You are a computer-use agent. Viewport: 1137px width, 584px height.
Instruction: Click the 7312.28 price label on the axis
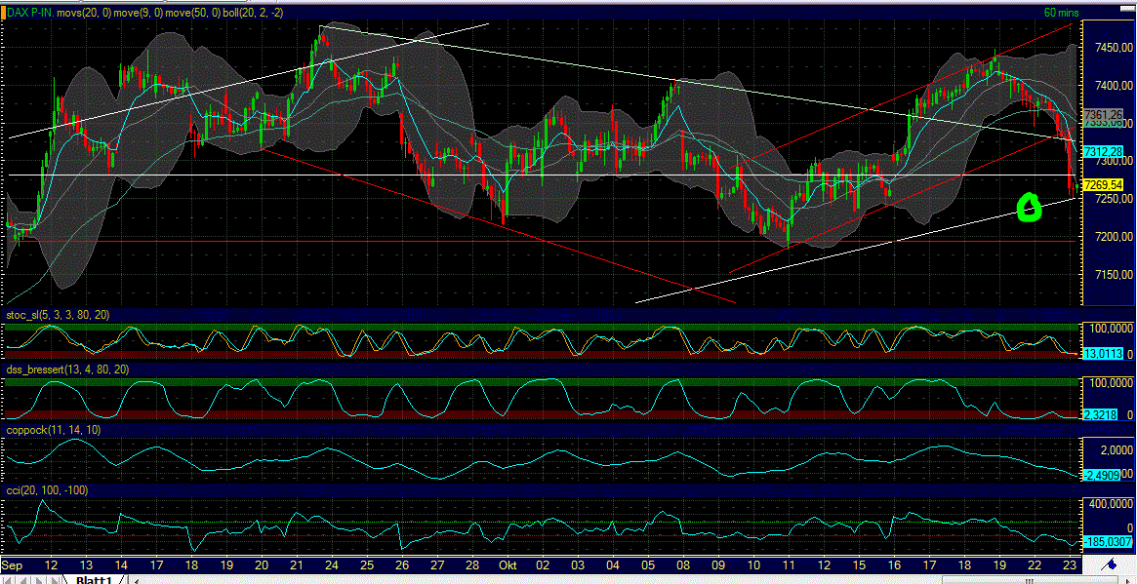1104,152
